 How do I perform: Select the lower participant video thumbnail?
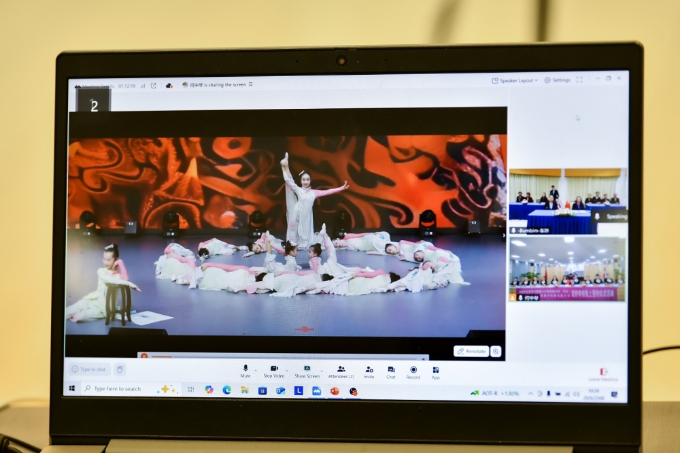click(x=567, y=269)
